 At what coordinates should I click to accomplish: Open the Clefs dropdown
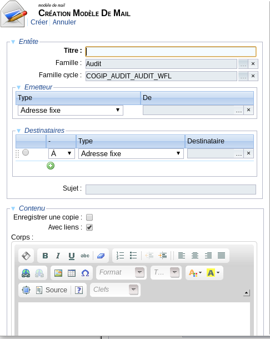(115, 290)
